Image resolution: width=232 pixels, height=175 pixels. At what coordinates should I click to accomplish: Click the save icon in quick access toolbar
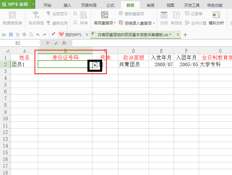pos(11,35)
